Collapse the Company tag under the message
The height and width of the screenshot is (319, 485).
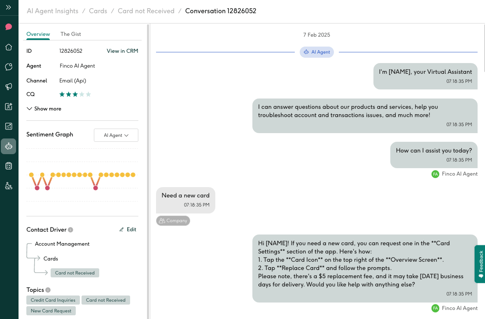click(x=173, y=220)
